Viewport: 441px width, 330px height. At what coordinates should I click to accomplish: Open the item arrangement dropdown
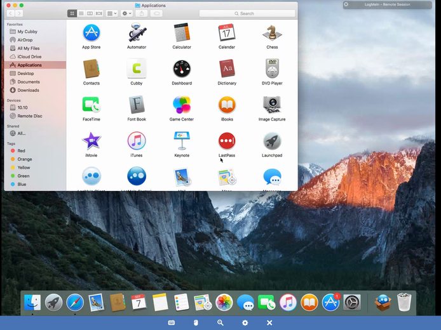coord(112,13)
